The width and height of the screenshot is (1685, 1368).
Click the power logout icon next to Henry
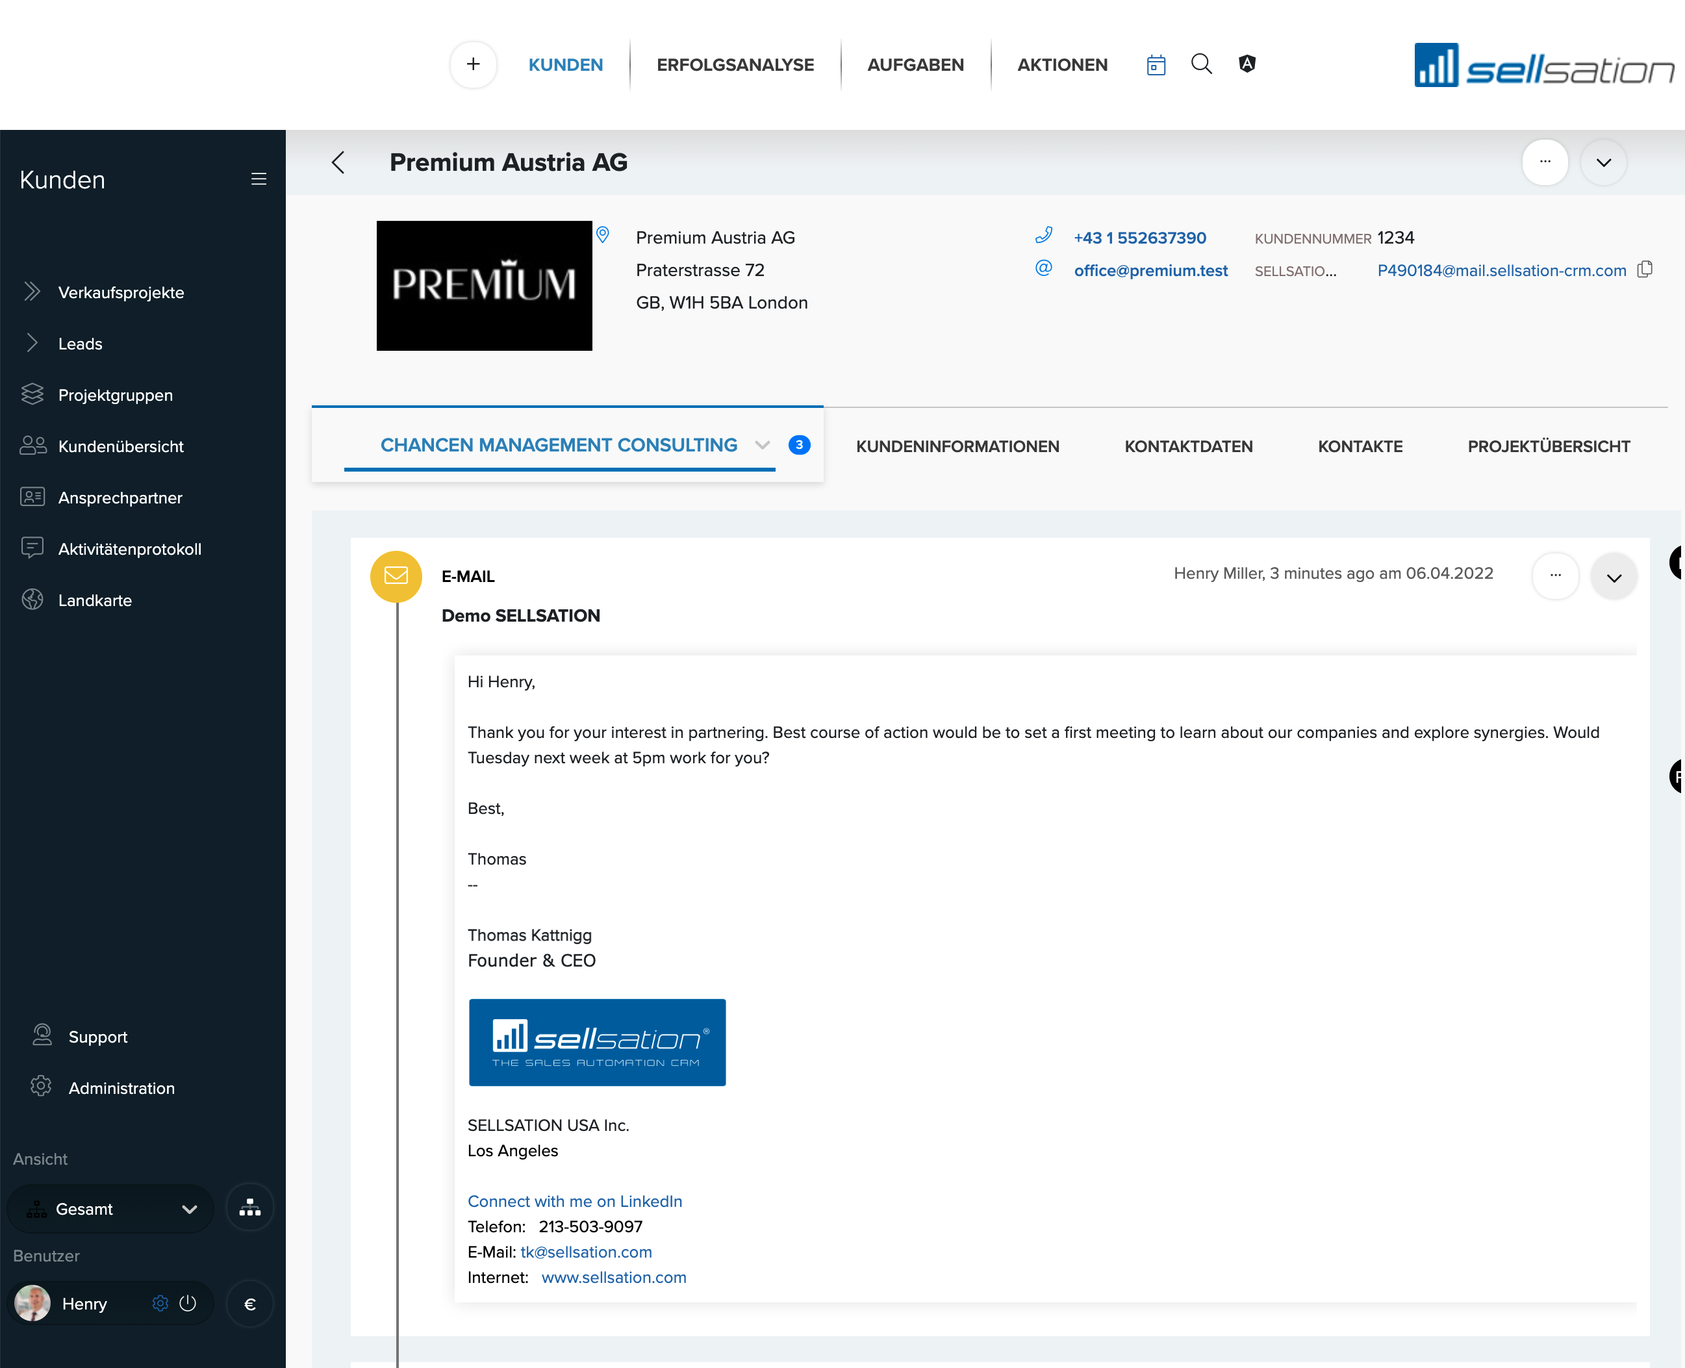point(188,1304)
